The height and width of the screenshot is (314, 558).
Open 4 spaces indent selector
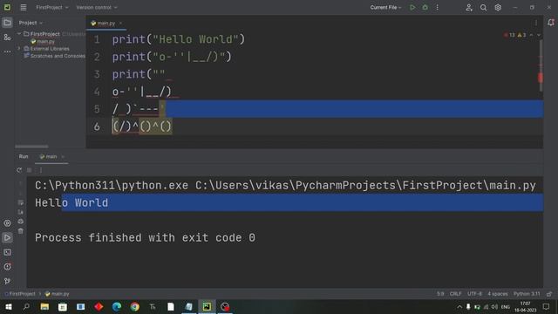498,294
